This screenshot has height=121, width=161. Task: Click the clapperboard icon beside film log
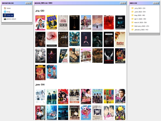(x=5, y=15)
